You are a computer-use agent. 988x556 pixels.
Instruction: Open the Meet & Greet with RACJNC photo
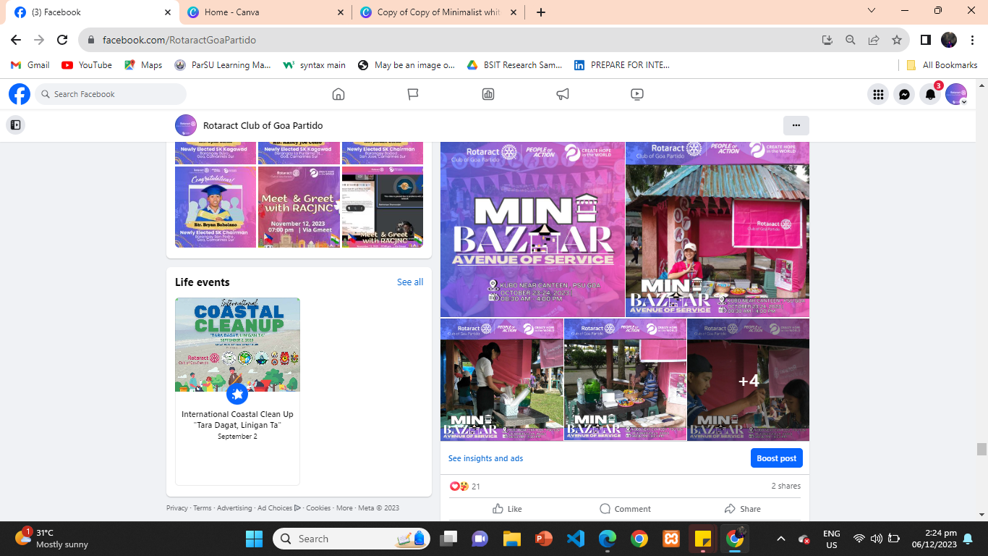(299, 207)
